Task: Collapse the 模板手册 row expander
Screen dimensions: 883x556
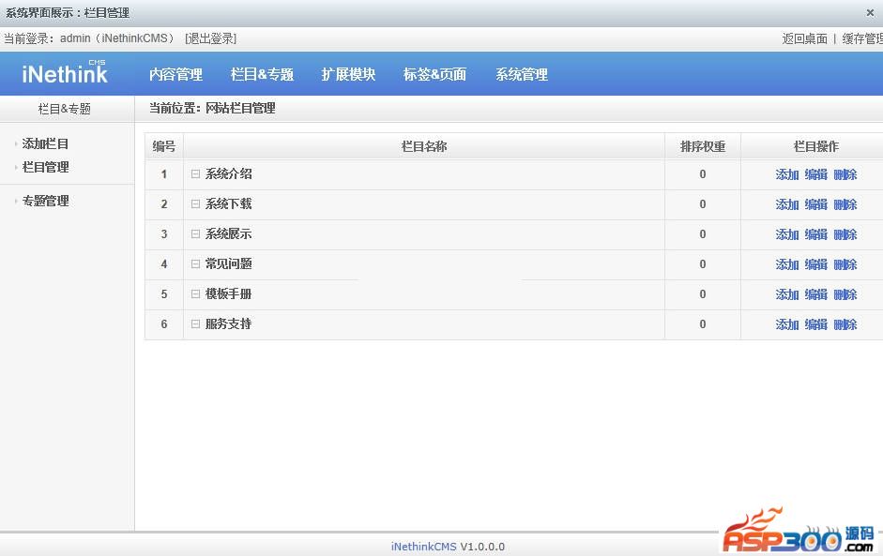Action: 195,293
